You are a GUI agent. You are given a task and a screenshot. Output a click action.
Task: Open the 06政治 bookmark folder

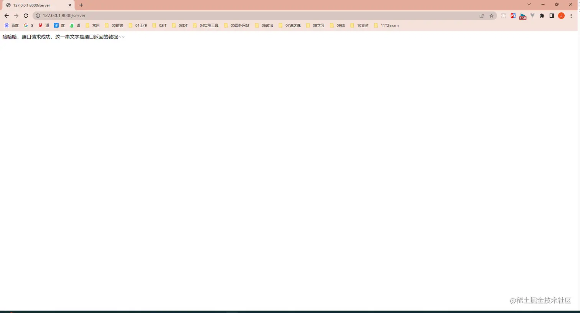tap(264, 25)
